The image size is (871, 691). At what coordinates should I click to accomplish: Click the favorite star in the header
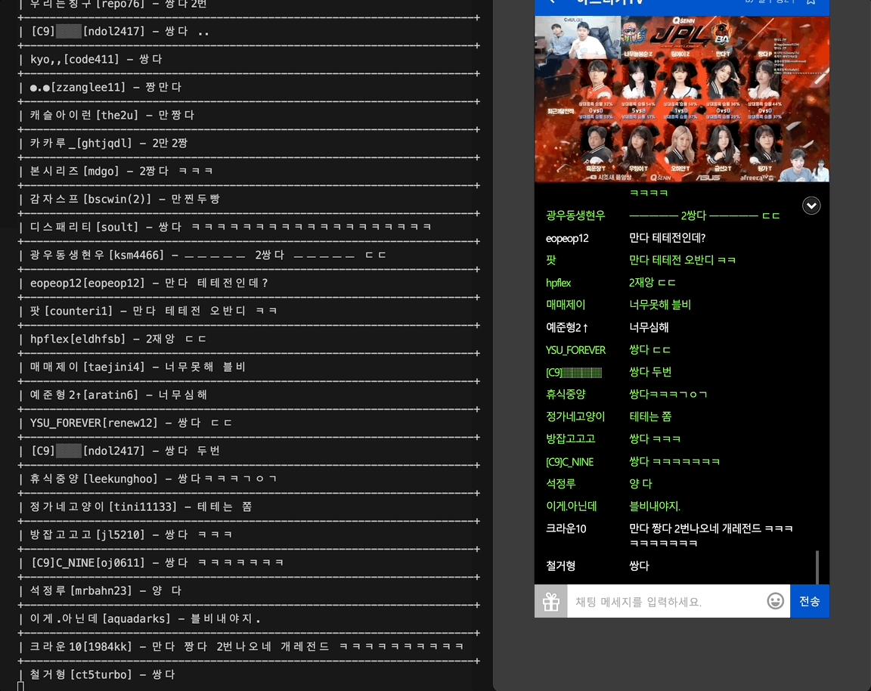coord(811,2)
